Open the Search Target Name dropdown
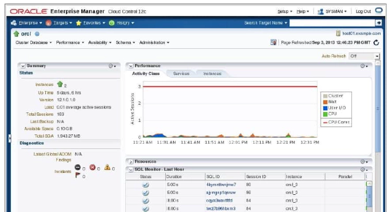The width and height of the screenshot is (391, 212). [265, 23]
